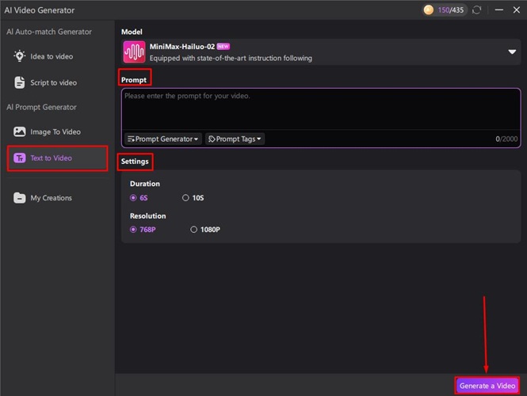Viewport: 527px width, 396px height.
Task: Open the Prompt Tags dropdown
Action: [235, 139]
